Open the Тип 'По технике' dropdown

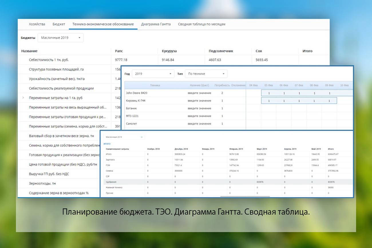206,74
